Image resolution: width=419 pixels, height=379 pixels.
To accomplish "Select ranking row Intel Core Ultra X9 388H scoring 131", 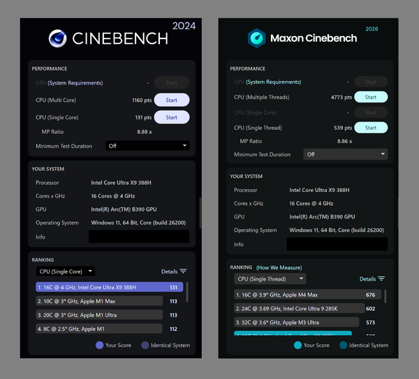I will click(x=110, y=287).
